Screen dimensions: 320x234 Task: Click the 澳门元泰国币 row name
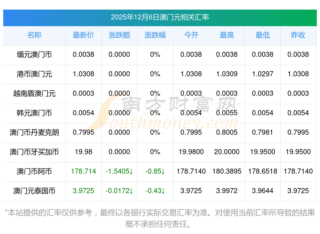pyautogui.click(x=34, y=191)
